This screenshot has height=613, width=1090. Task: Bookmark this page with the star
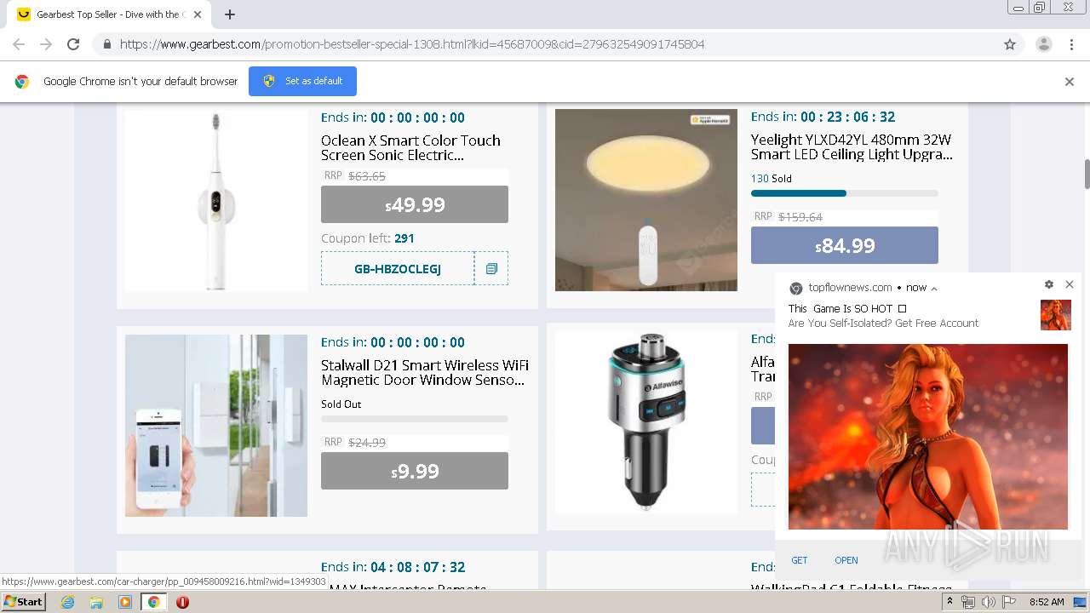click(x=1010, y=44)
